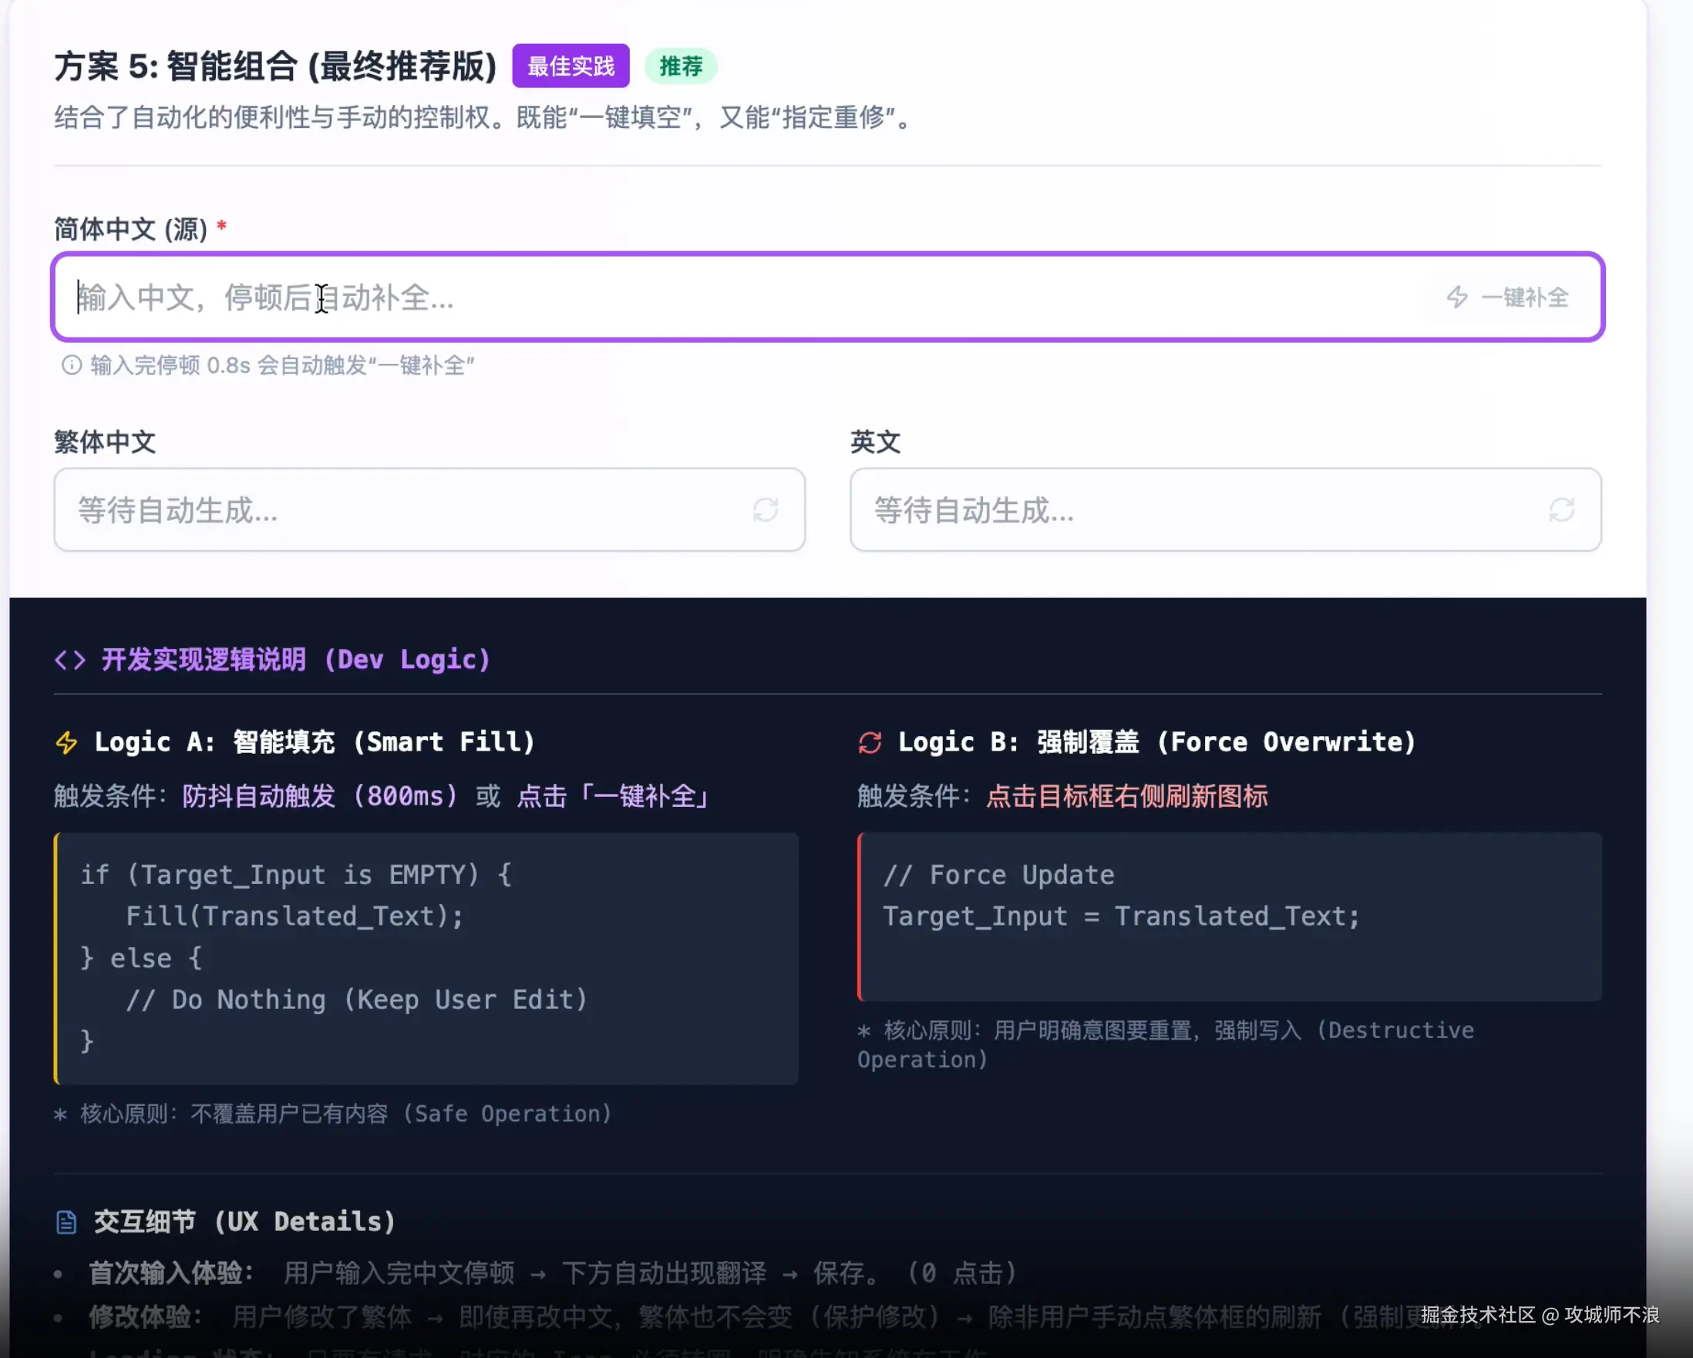Click the 开发实现逻辑说明 (Dev Logic) heading

coord(296,661)
